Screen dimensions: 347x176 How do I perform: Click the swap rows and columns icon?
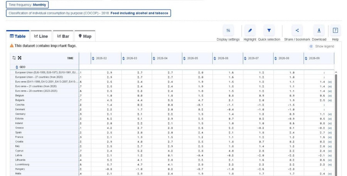pyautogui.click(x=14, y=58)
